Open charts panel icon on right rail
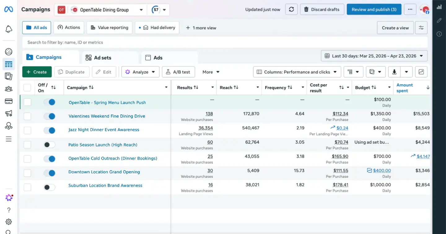 439,7
